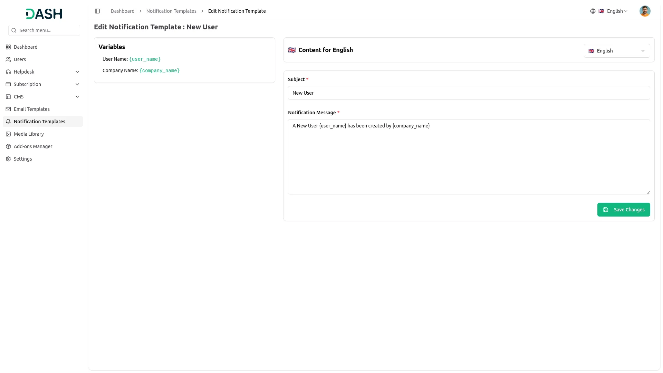This screenshot has height=373, width=663.
Task: Click the Users icon in sidebar
Action: point(8,59)
